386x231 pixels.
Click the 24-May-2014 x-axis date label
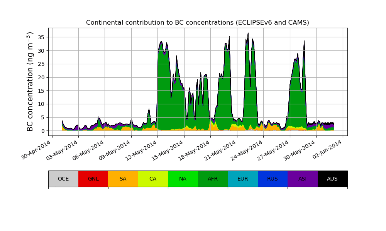(x=247, y=150)
